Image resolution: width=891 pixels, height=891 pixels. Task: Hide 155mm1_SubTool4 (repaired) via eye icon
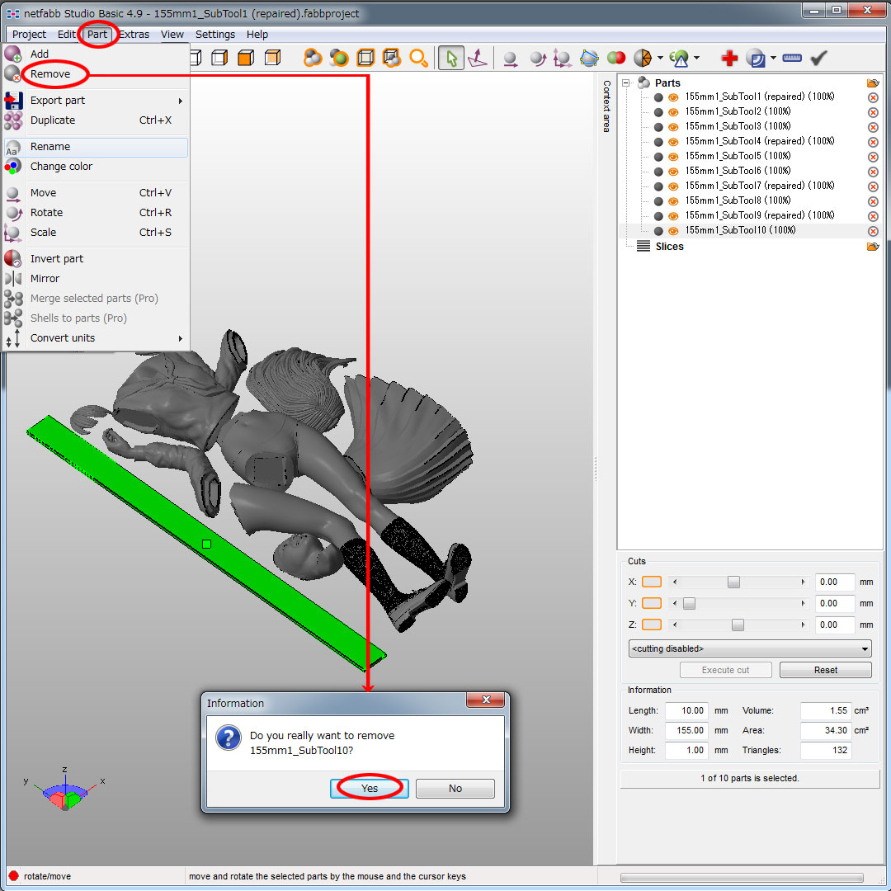click(673, 142)
